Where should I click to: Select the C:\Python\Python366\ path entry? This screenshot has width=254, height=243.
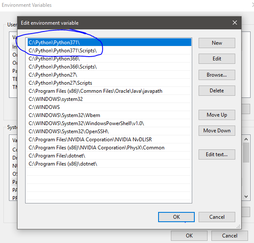tap(109, 59)
